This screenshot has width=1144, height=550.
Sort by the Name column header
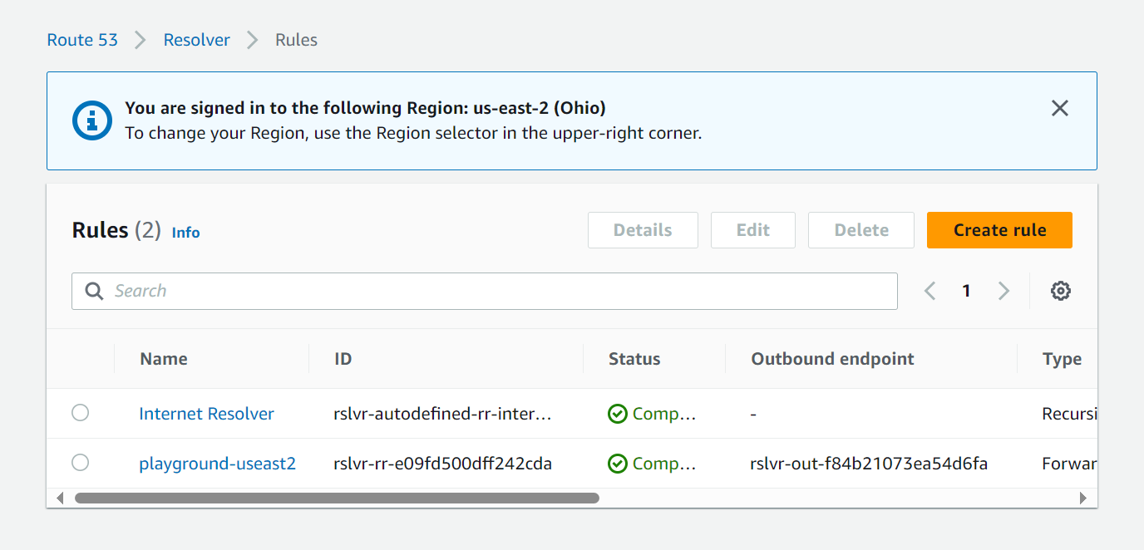163,358
